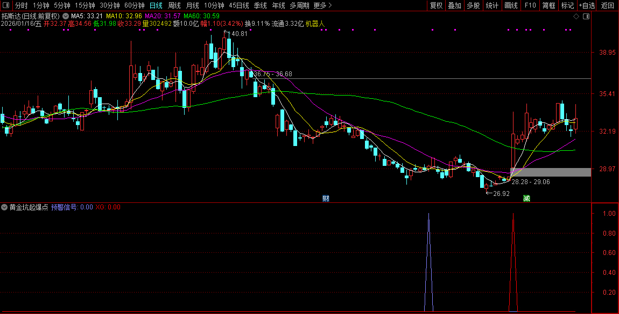Switch to the 60分钟 period tab
This screenshot has height=314, width=619.
click(x=135, y=5)
